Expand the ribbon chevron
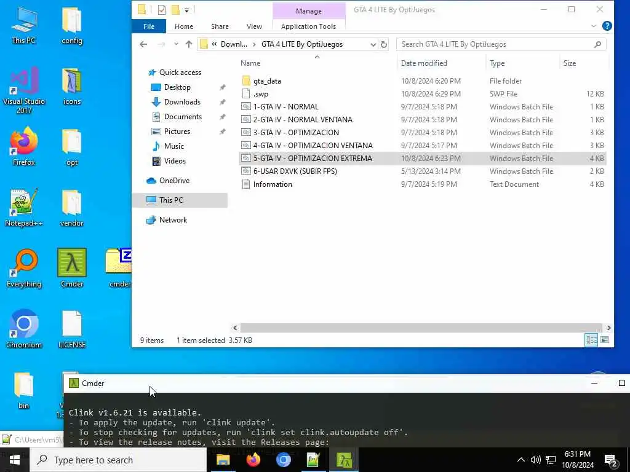This screenshot has width=630, height=472. click(594, 26)
